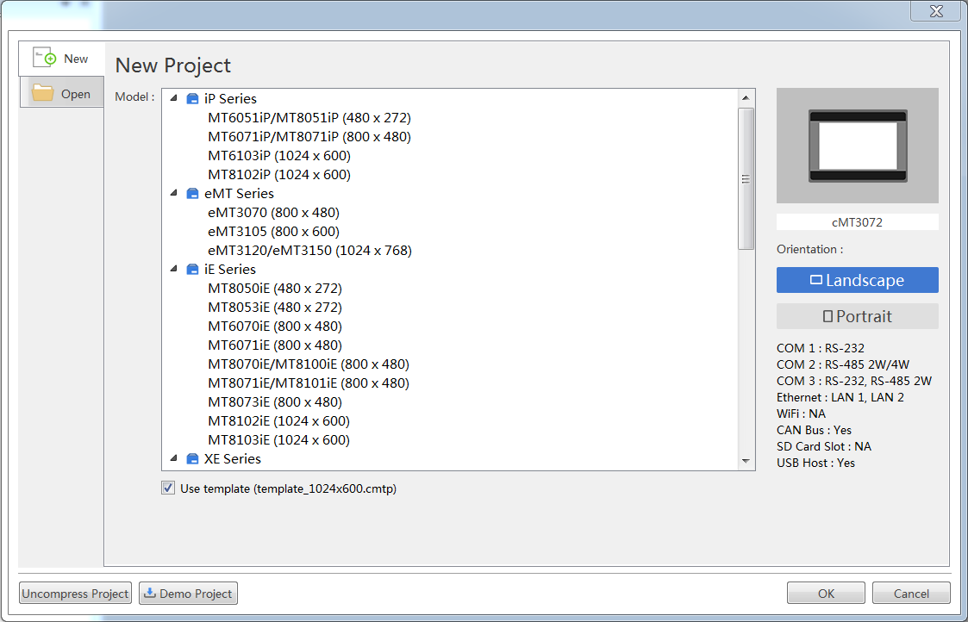
Task: Click the iE Series blue device icon
Action: [x=193, y=270]
